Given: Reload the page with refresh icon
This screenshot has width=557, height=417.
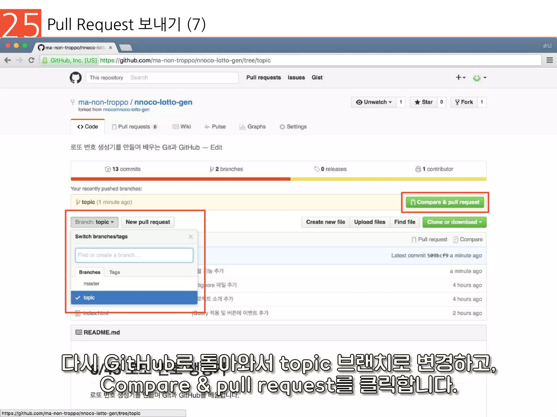Looking at the screenshot, I should (31, 60).
